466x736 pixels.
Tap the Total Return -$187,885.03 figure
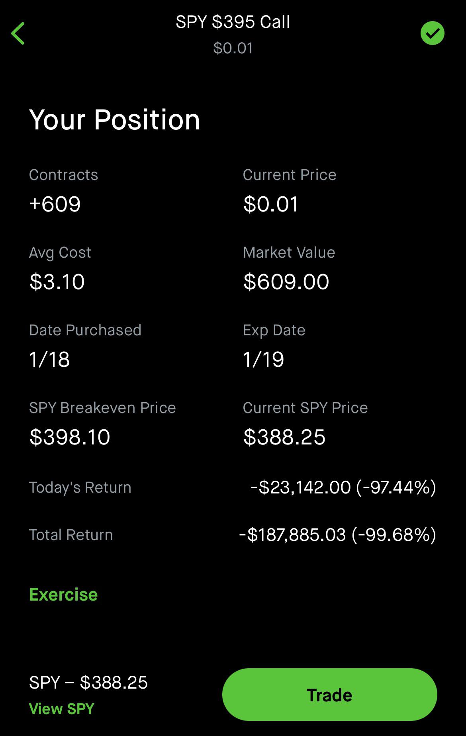click(x=337, y=535)
